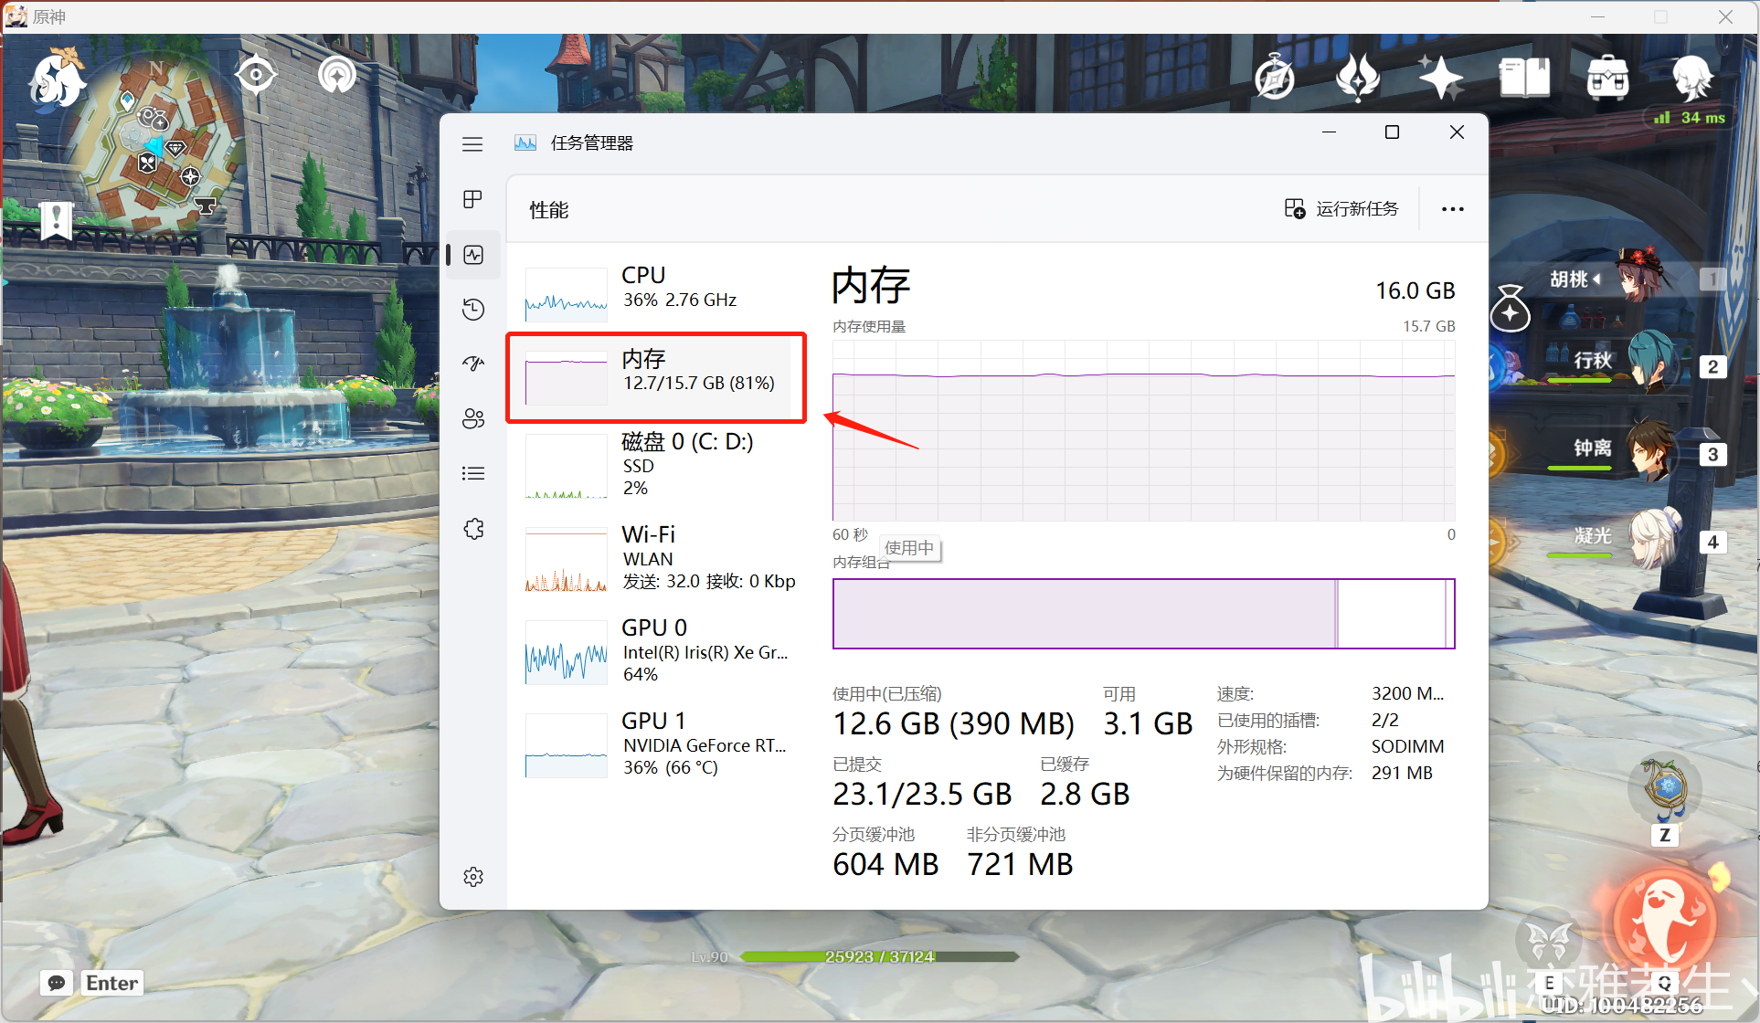Click the 内存组合 memory composition bar
The height and width of the screenshot is (1023, 1760).
pyautogui.click(x=1143, y=614)
